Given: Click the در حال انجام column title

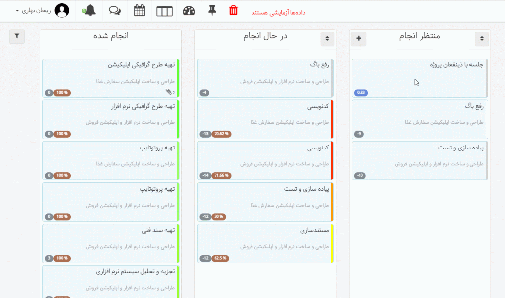Looking at the screenshot, I should click(x=265, y=36).
